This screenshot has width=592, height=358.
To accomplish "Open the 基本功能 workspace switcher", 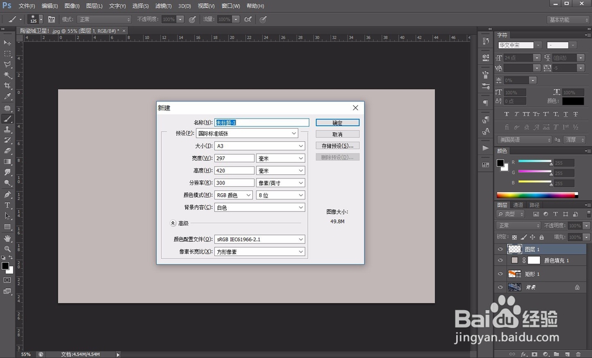I will [x=568, y=20].
